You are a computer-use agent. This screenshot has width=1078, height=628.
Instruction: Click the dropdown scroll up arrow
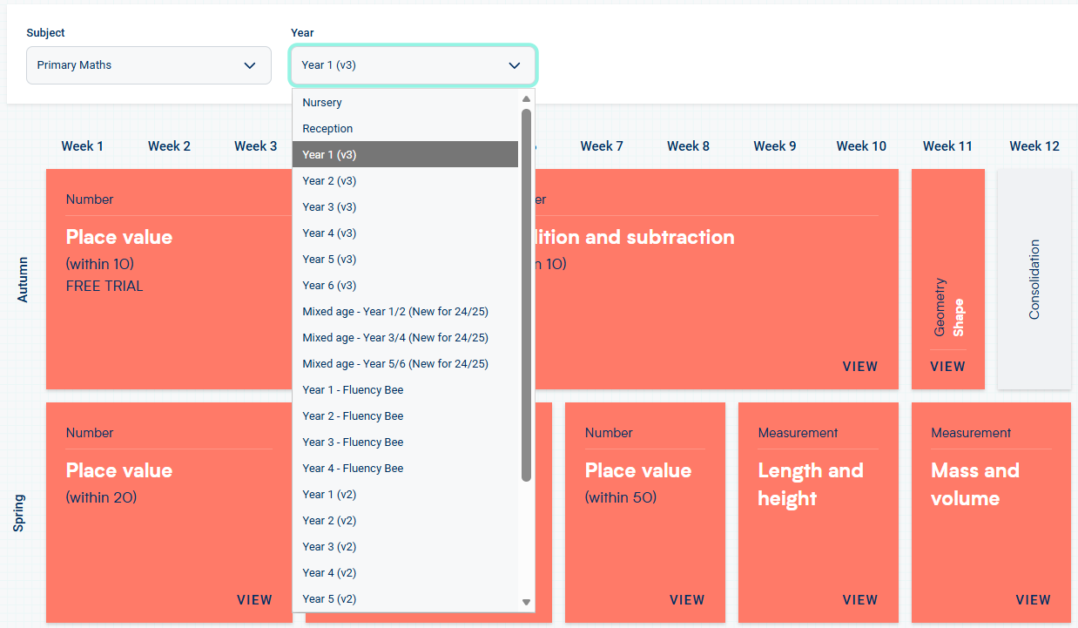coord(526,99)
